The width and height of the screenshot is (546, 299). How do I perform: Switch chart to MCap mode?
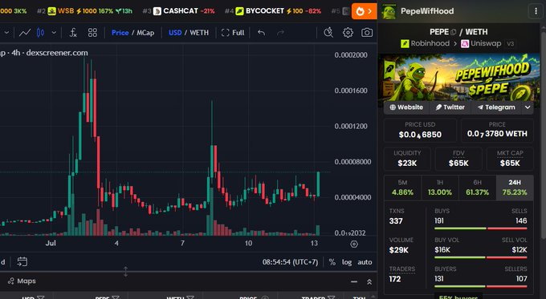(145, 33)
